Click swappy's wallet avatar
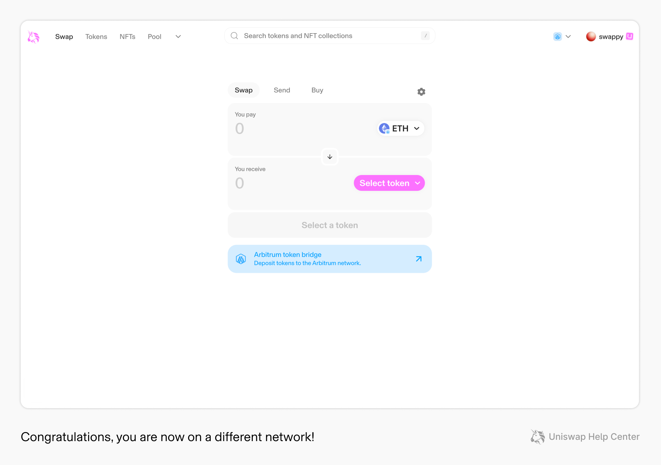This screenshot has height=465, width=661. click(x=592, y=36)
